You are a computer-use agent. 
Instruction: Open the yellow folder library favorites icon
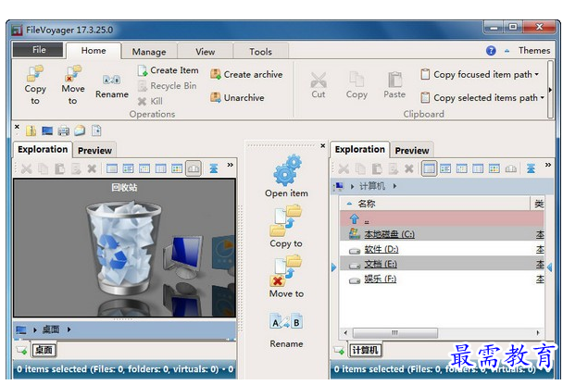tap(31, 131)
